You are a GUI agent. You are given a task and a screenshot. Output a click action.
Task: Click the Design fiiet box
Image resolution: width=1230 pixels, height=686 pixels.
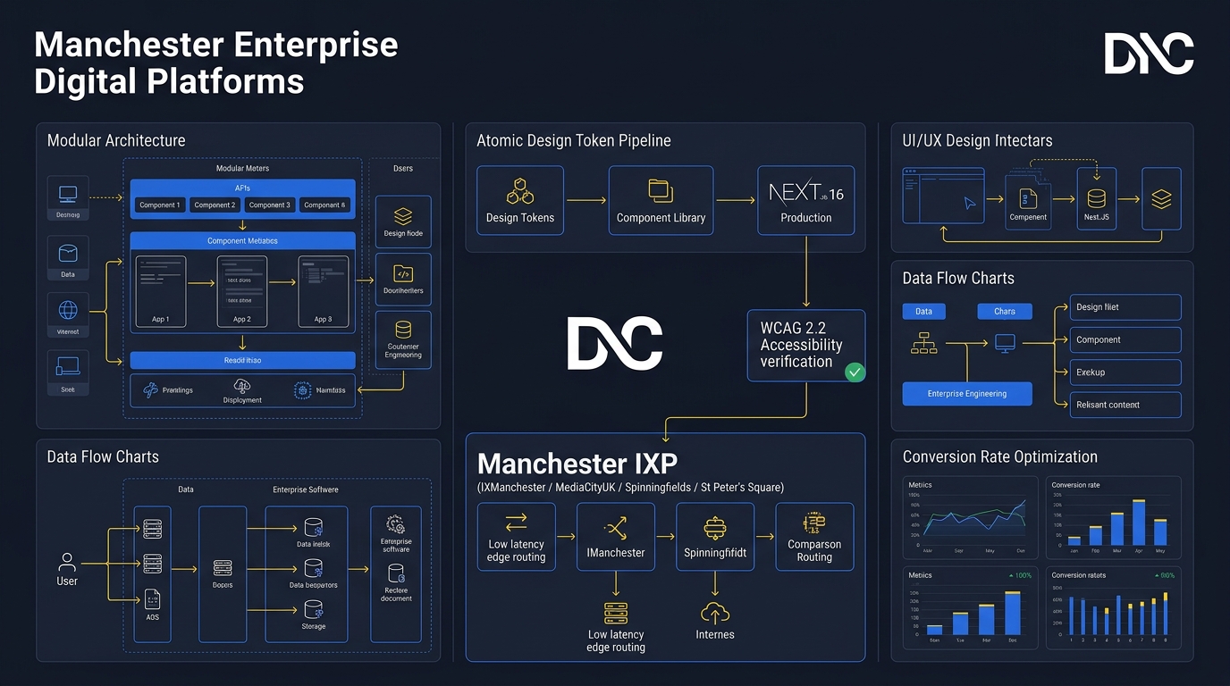pos(1125,307)
